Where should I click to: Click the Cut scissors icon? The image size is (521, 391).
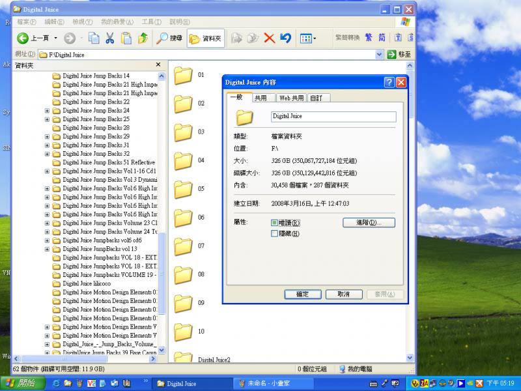[x=110, y=38]
